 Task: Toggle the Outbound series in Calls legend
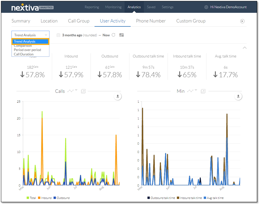click(62, 198)
